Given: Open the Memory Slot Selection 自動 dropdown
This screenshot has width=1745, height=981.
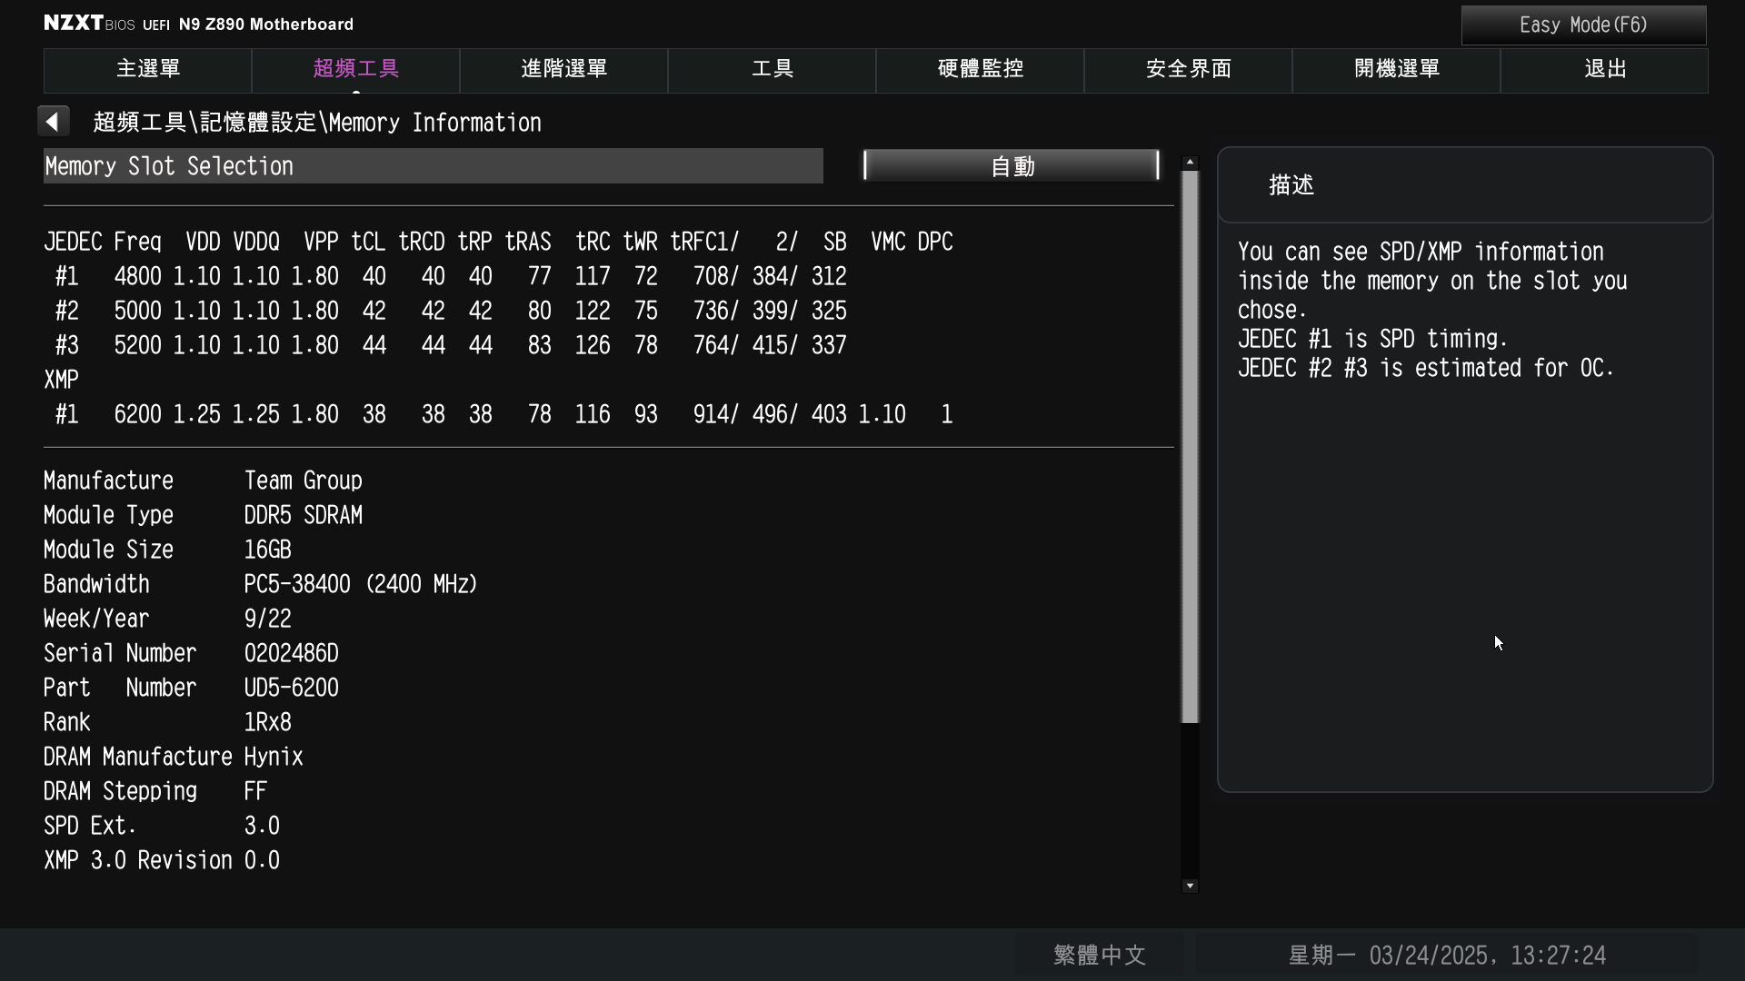Looking at the screenshot, I should click(x=1012, y=166).
